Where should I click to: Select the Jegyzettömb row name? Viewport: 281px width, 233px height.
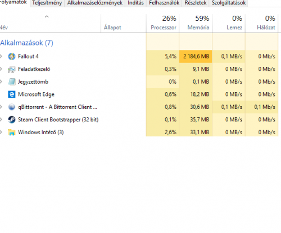point(33,82)
